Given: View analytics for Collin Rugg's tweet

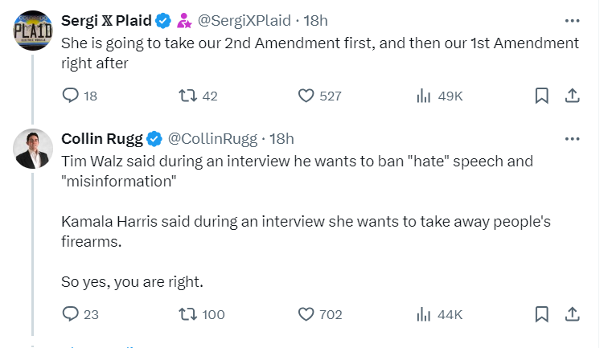Looking at the screenshot, I should pyautogui.click(x=424, y=314).
